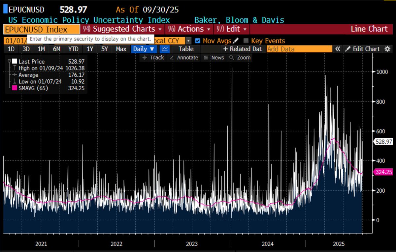
Task: Click the Add Data input field
Action: click(299, 49)
